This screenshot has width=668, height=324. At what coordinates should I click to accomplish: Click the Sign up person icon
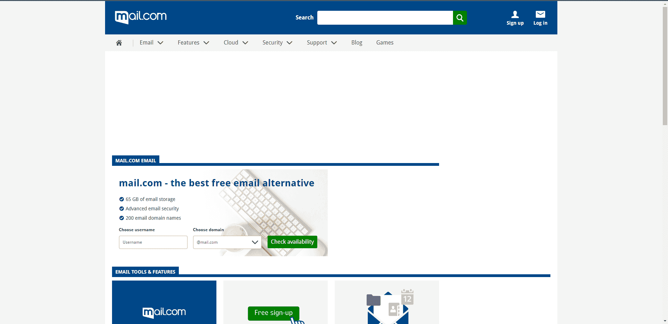pyautogui.click(x=515, y=14)
